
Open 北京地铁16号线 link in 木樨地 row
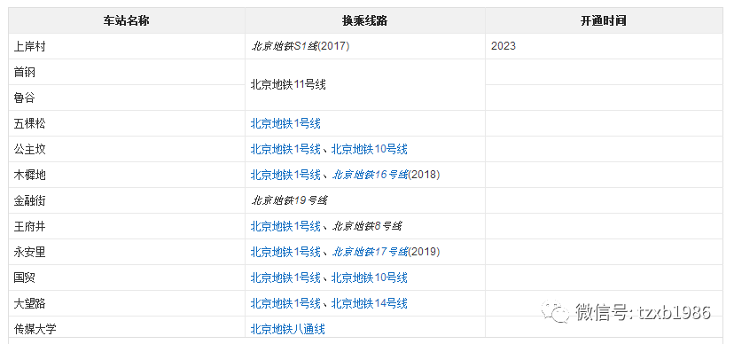(370, 175)
